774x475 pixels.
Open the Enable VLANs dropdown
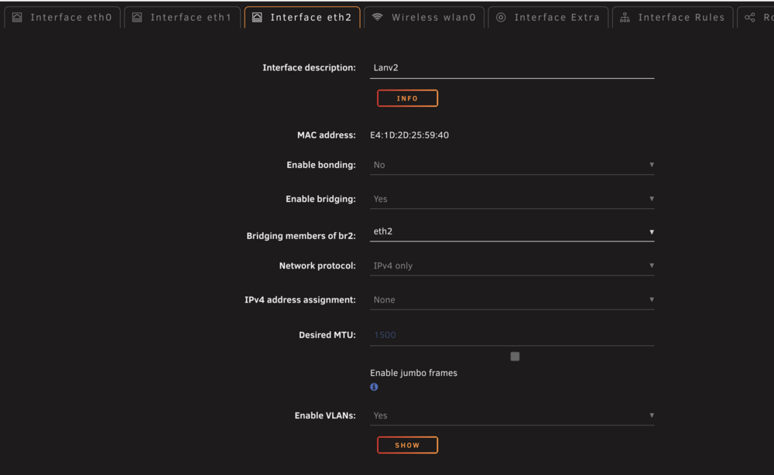[512, 415]
